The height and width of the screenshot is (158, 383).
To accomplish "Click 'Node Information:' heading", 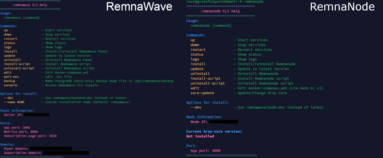I will tap(204, 117).
